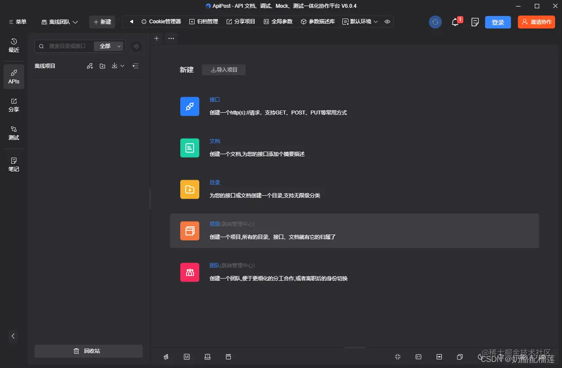Open the 最近 recent sidebar tab
Viewport: 562px width, 368px height.
pyautogui.click(x=14, y=46)
